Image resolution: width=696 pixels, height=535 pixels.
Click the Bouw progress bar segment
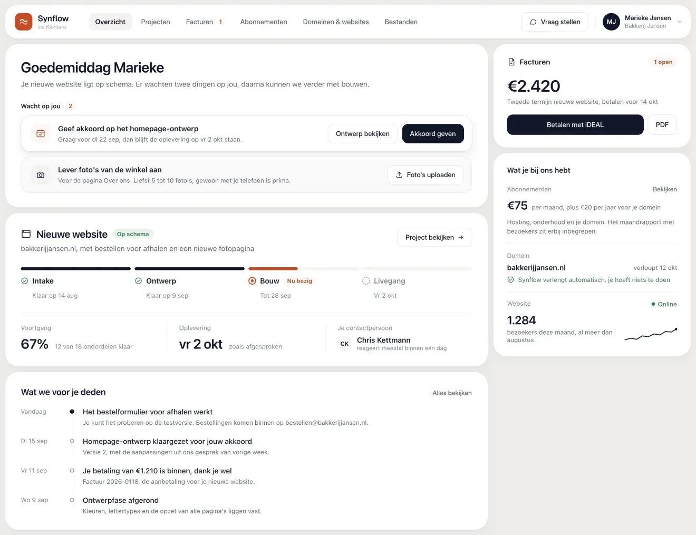(303, 269)
